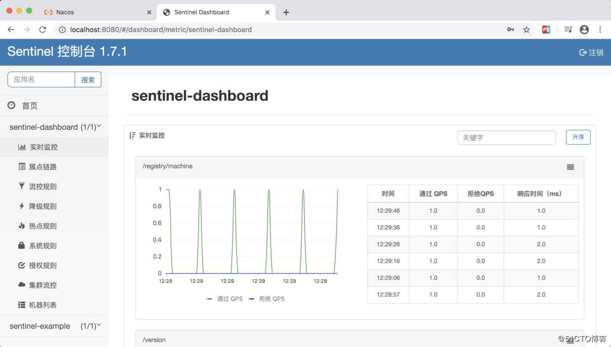Click the chevron beside sentinel-dashboard (1/1)
This screenshot has height=347, width=611.
pos(99,126)
